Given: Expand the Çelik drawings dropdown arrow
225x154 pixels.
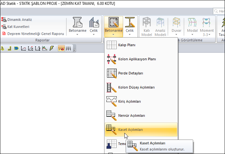Looking at the screenshot, I should point(130,35).
